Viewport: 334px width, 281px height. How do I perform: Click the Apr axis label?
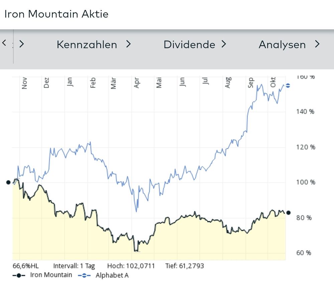click(136, 83)
